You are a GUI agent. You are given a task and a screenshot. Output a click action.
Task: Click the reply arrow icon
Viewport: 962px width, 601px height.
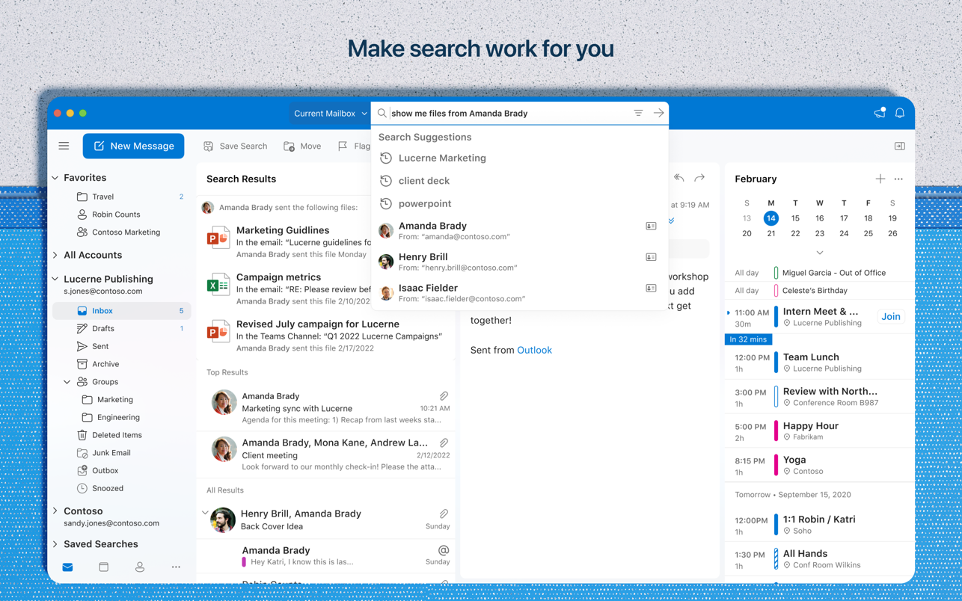pyautogui.click(x=678, y=179)
